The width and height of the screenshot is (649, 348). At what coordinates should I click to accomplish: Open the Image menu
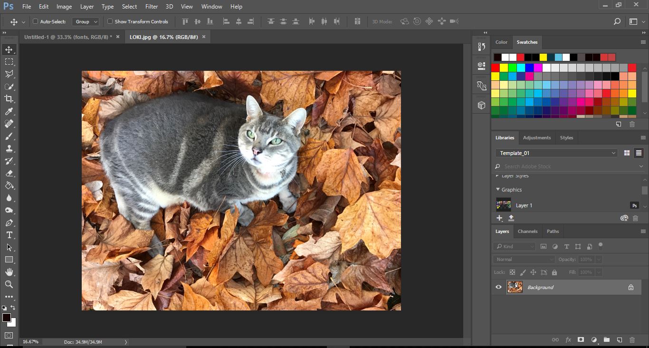[x=64, y=7]
